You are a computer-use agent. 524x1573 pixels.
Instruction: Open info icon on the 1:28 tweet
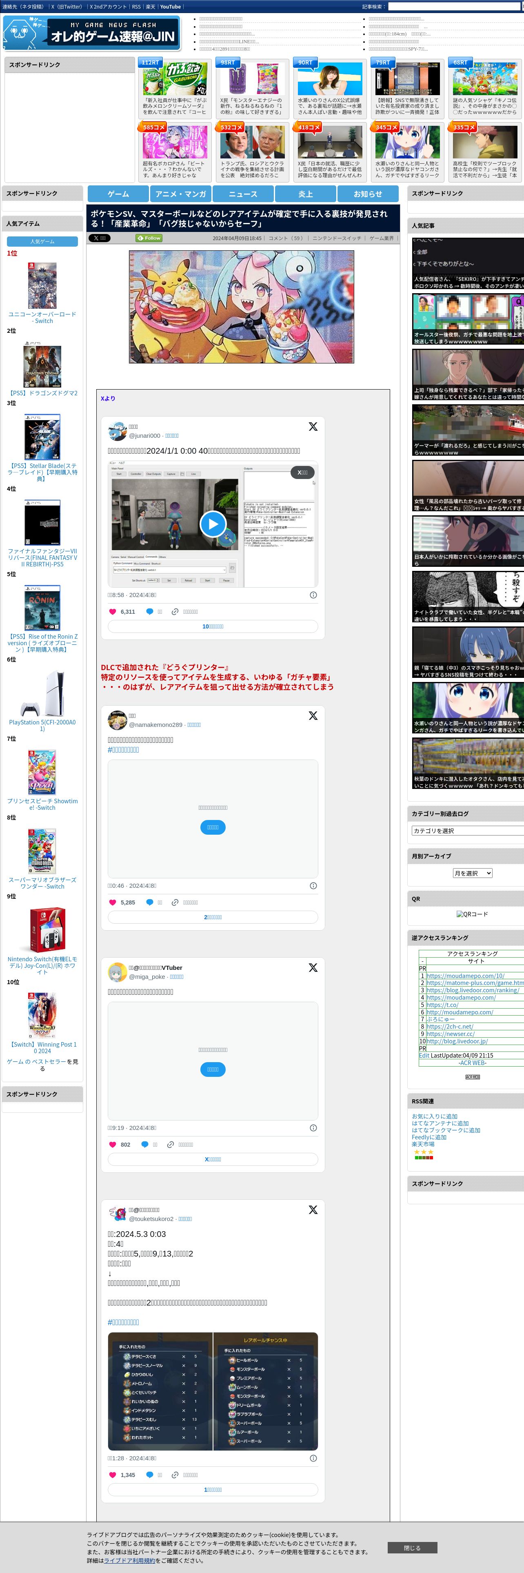click(313, 1457)
